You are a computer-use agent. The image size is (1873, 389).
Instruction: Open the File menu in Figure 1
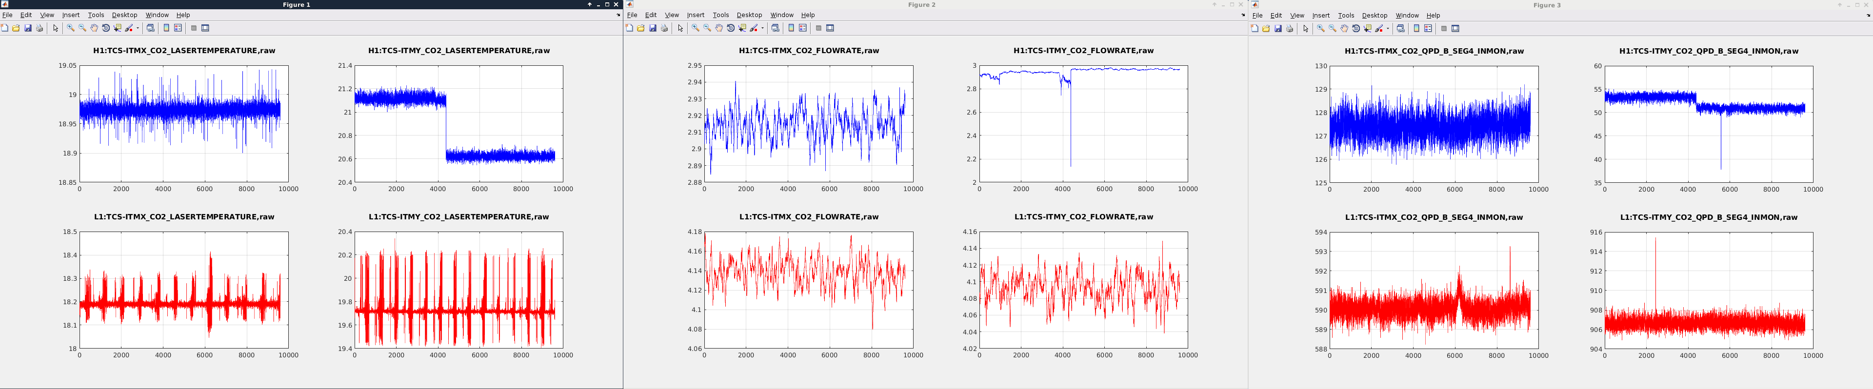pos(7,15)
